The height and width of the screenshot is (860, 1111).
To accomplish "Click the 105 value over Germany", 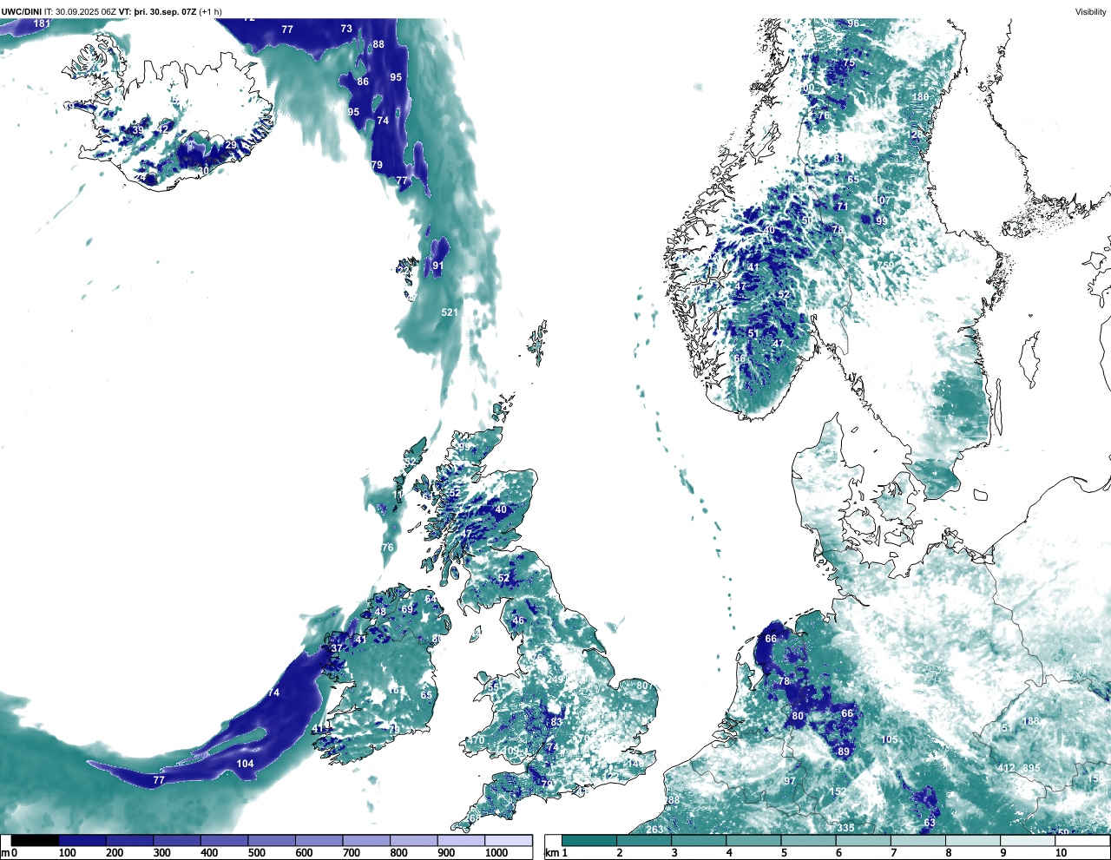I will pyautogui.click(x=890, y=739).
